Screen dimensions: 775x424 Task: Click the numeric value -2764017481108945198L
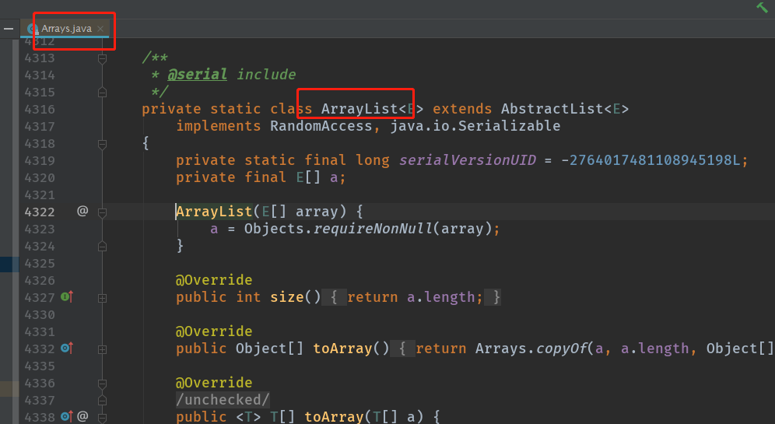651,160
